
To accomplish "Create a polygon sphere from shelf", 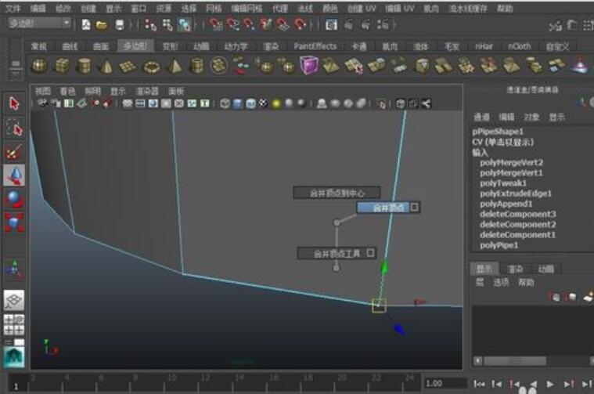I will 39,66.
